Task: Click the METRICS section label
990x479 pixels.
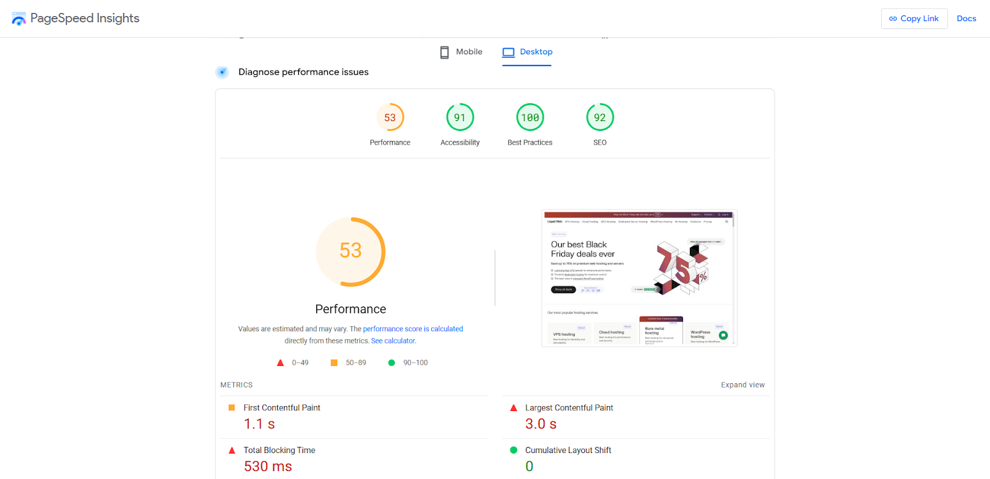Action: [x=236, y=385]
